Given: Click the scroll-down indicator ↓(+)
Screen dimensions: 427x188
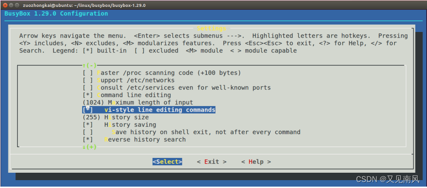Looking at the screenshot, I should [x=89, y=147].
